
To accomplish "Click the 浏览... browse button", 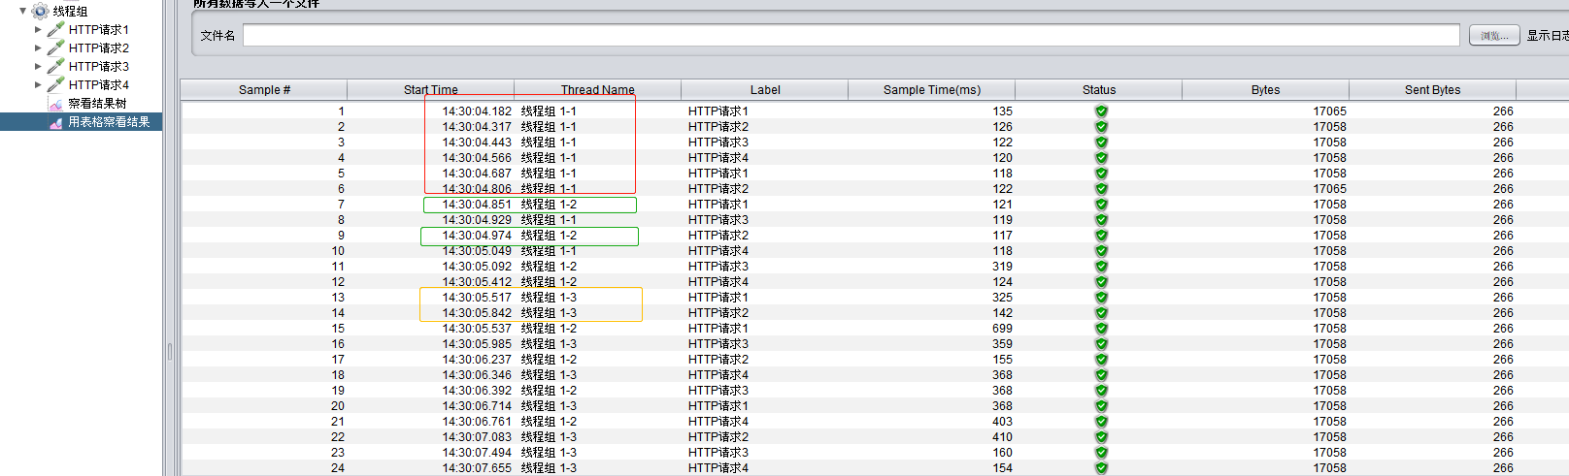I will [x=1493, y=36].
